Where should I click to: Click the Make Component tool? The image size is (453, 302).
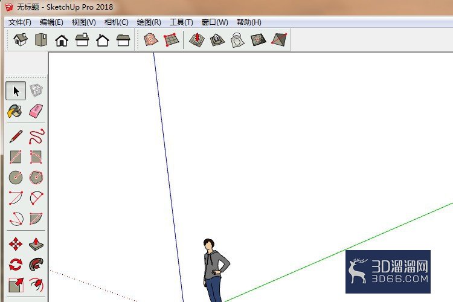pos(36,91)
